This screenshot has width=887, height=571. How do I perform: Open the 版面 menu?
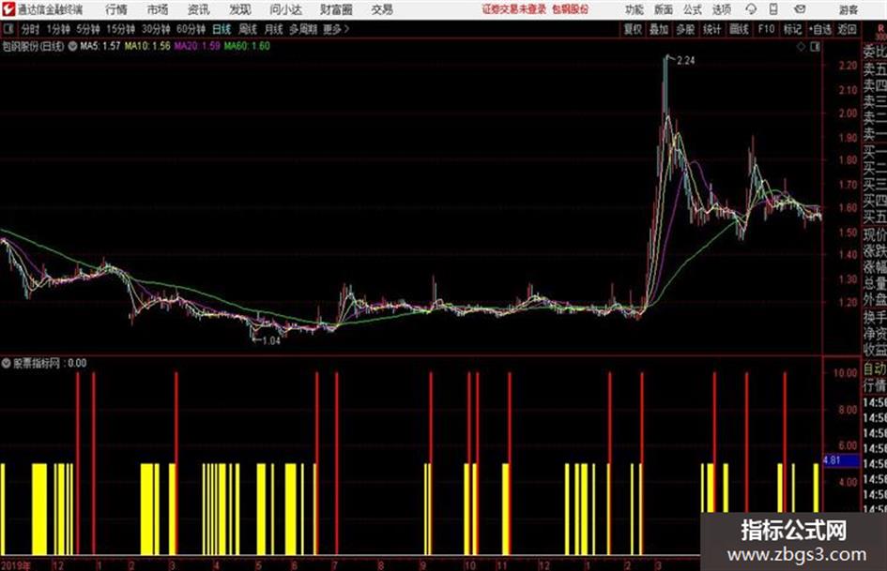click(664, 9)
